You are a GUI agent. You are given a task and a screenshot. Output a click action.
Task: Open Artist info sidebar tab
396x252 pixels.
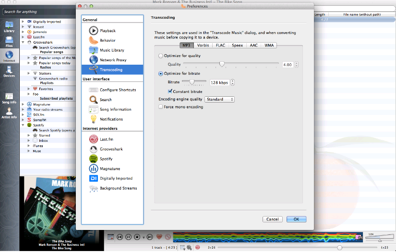(x=9, y=113)
